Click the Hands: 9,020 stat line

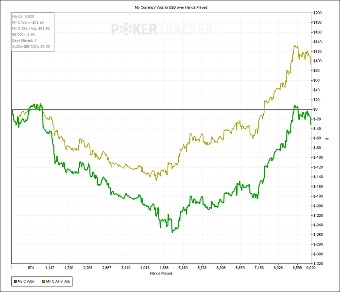tap(23, 17)
